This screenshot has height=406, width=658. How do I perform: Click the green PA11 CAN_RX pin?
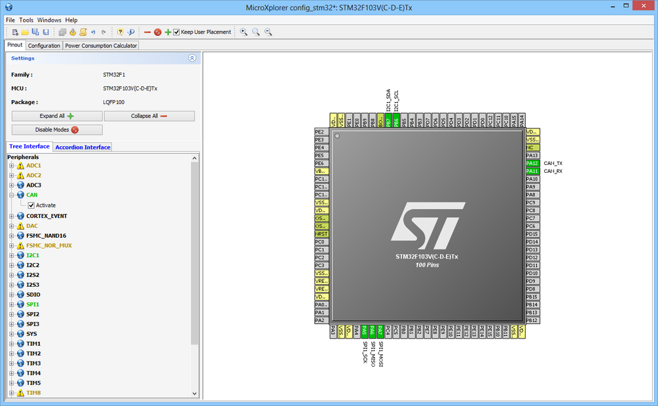pos(532,172)
